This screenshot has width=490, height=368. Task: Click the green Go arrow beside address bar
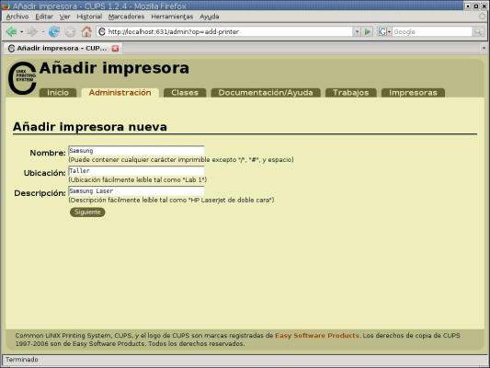coord(368,31)
